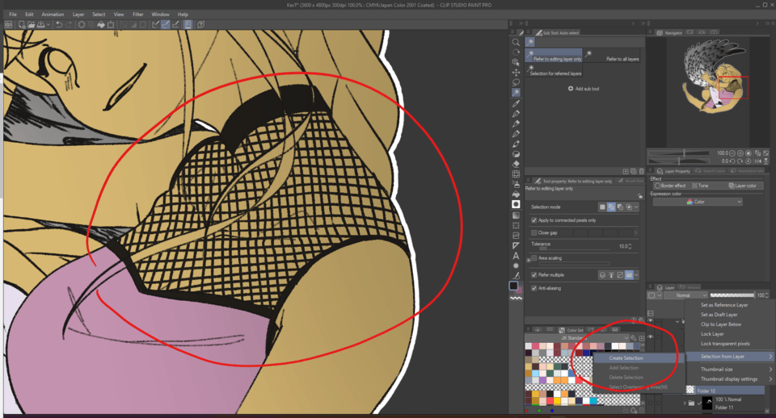Image resolution: width=776 pixels, height=418 pixels.
Task: Choose Clip to Layer Below
Action: pyautogui.click(x=720, y=324)
